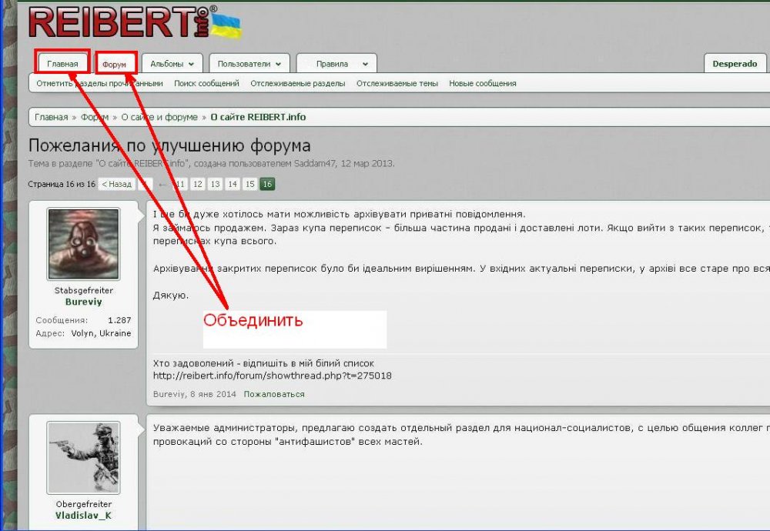Go to Главная in breadcrumb trail

coord(51,117)
